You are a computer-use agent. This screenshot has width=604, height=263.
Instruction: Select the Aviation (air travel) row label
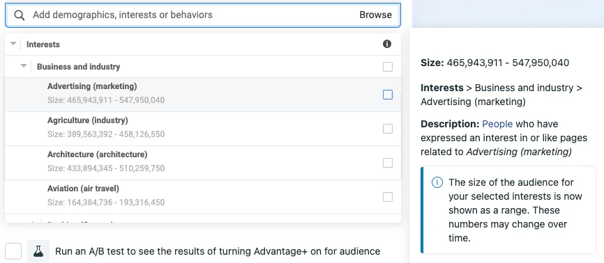pos(83,189)
